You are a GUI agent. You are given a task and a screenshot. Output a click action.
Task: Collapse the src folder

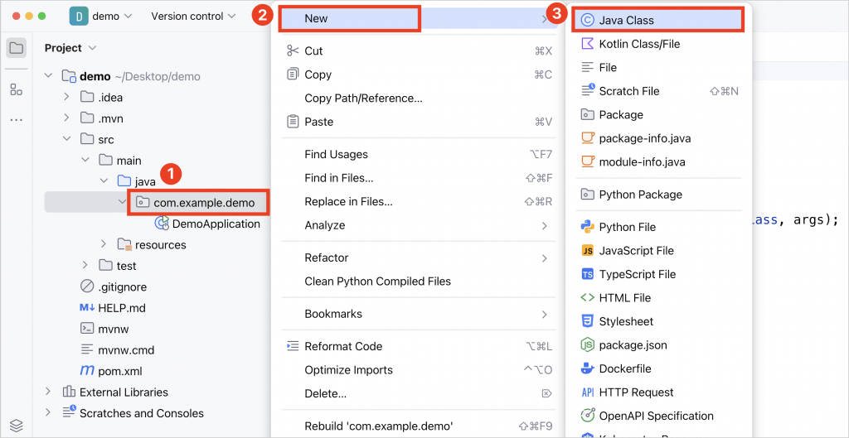(66, 140)
